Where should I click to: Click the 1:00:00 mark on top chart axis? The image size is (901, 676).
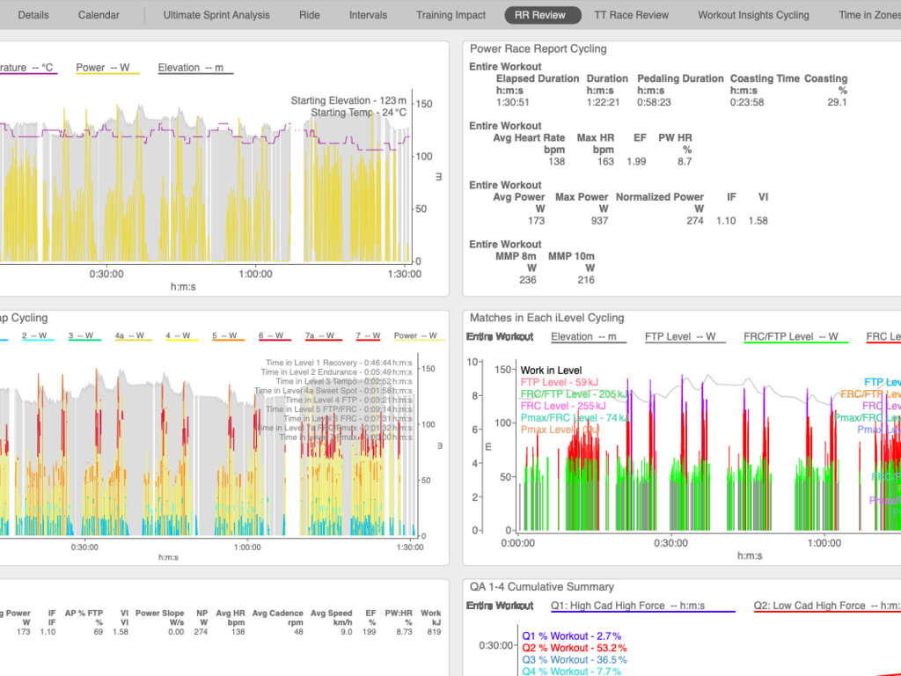(x=254, y=274)
